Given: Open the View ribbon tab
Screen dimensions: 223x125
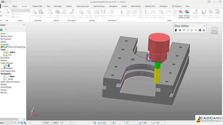Looking at the screenshot, I should click(187, 6).
